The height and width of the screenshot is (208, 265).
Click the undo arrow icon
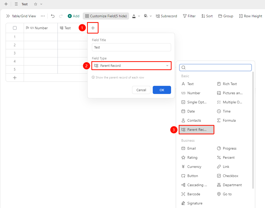pyautogui.click(x=53, y=16)
